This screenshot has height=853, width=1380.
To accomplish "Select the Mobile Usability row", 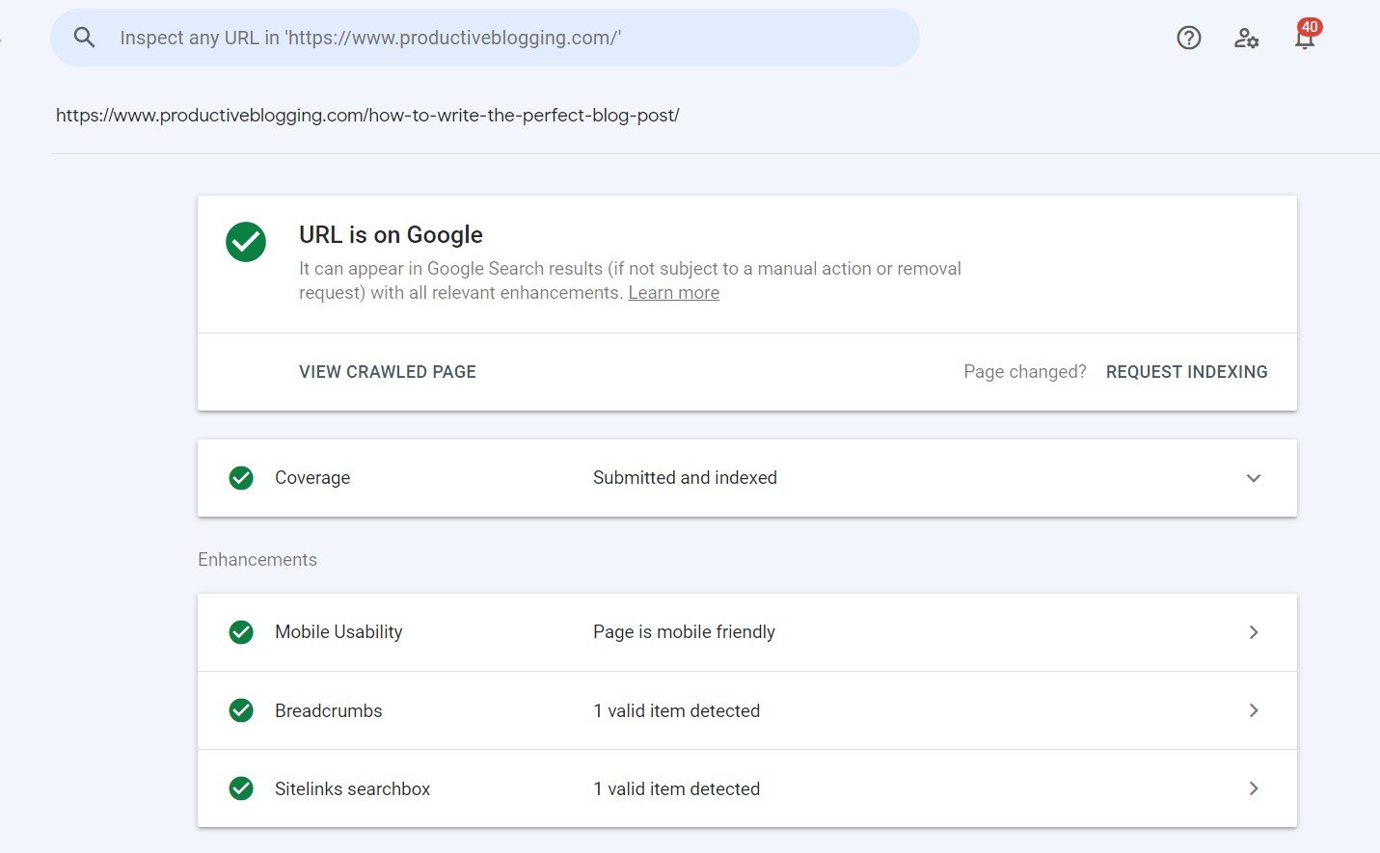I will pyautogui.click(x=685, y=632).
